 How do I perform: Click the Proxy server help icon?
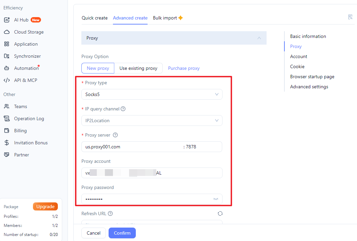click(115, 135)
